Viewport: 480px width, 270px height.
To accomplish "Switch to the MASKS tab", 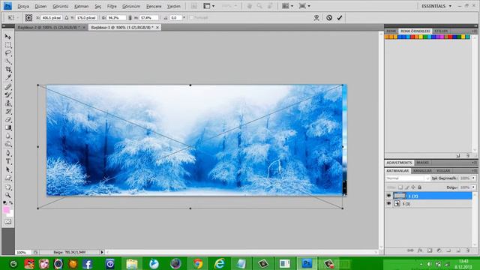I will pos(422,163).
